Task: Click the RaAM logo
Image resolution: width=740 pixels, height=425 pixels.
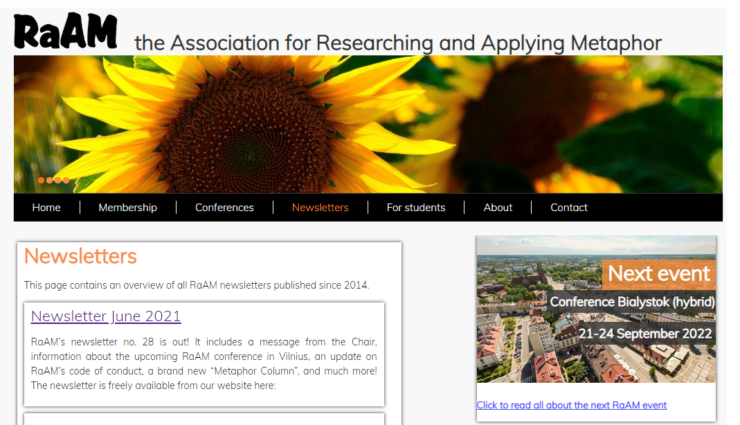Action: tap(66, 31)
